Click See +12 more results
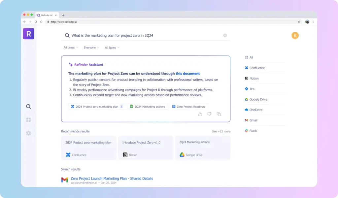Image resolution: width=338 pixels, height=198 pixels. coord(221,131)
